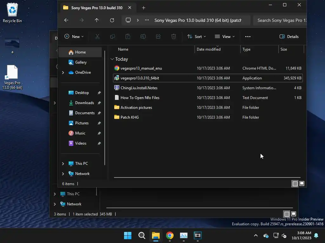Select the vegaspro13_manual_enu file

208,68
